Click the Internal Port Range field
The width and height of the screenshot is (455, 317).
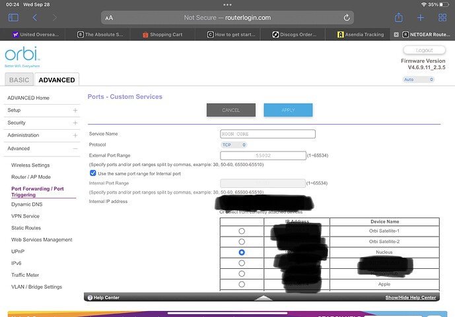(x=263, y=183)
